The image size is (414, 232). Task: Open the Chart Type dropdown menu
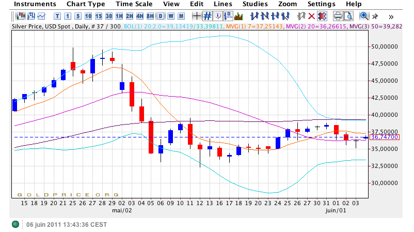(86, 4)
